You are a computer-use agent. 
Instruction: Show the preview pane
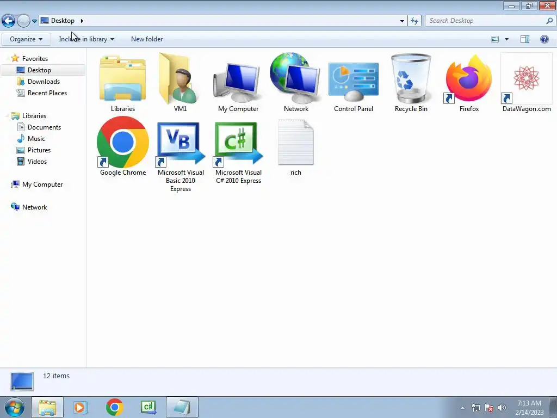[525, 39]
